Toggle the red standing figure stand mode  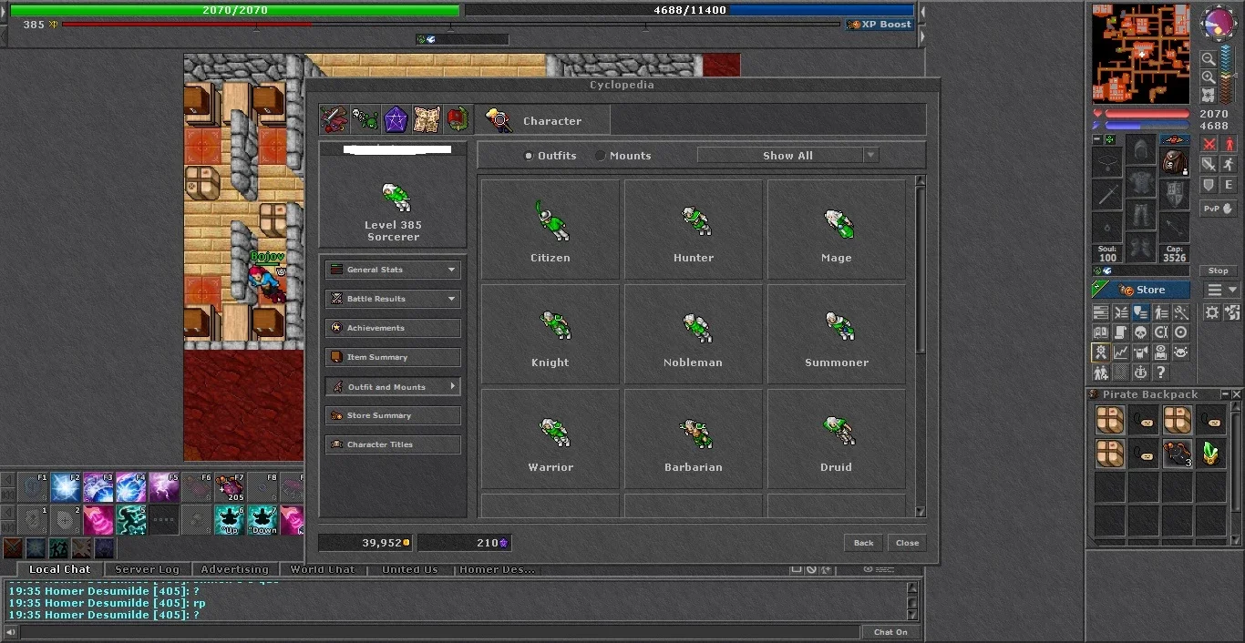coord(1229,144)
